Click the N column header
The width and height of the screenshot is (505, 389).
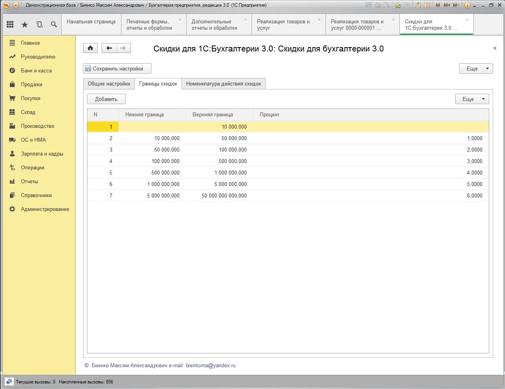coord(103,114)
